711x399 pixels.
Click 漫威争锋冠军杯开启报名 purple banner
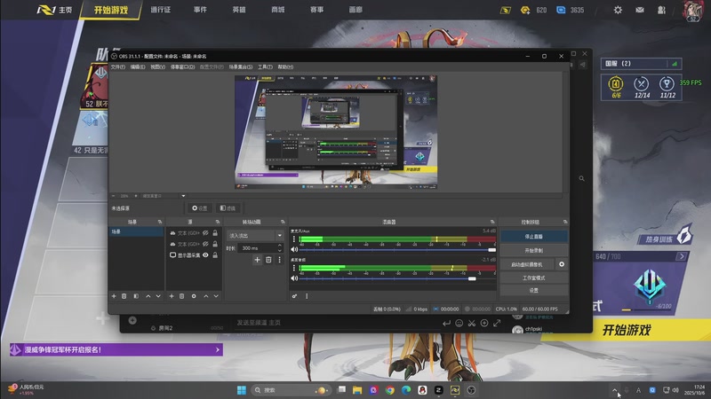116,349
